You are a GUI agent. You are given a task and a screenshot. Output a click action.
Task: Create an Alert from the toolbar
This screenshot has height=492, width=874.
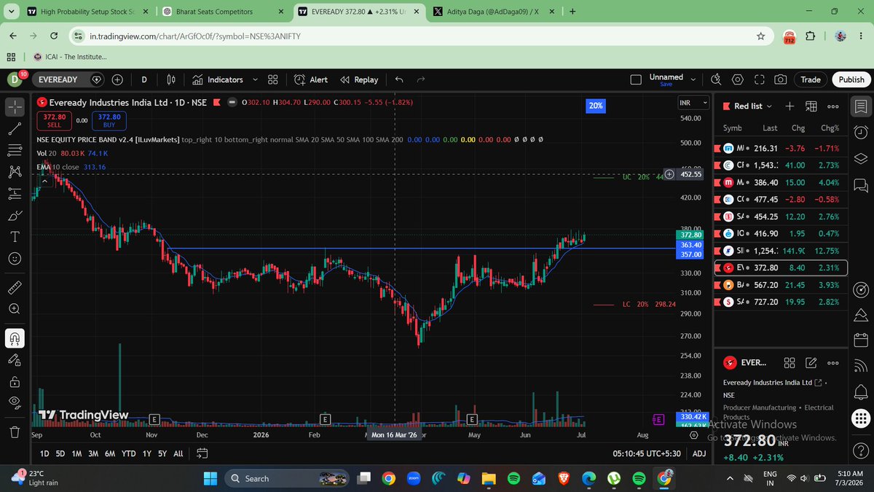click(x=311, y=79)
